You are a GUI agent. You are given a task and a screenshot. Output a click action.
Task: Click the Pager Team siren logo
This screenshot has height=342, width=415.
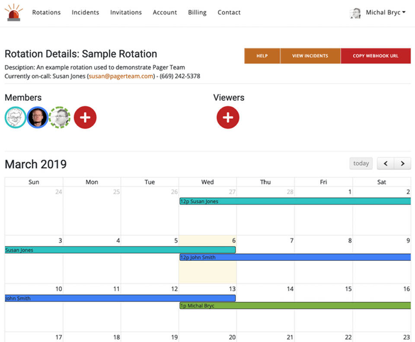point(14,13)
